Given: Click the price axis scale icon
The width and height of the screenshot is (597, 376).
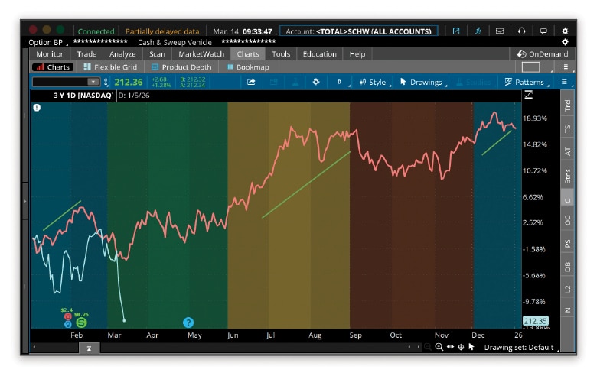Looking at the screenshot, I should click(x=528, y=95).
